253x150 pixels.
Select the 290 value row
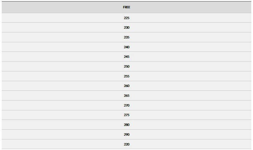(126, 134)
